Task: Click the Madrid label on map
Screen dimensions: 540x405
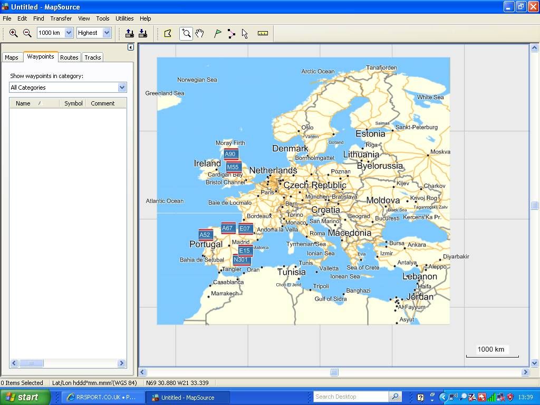Action: [240, 242]
